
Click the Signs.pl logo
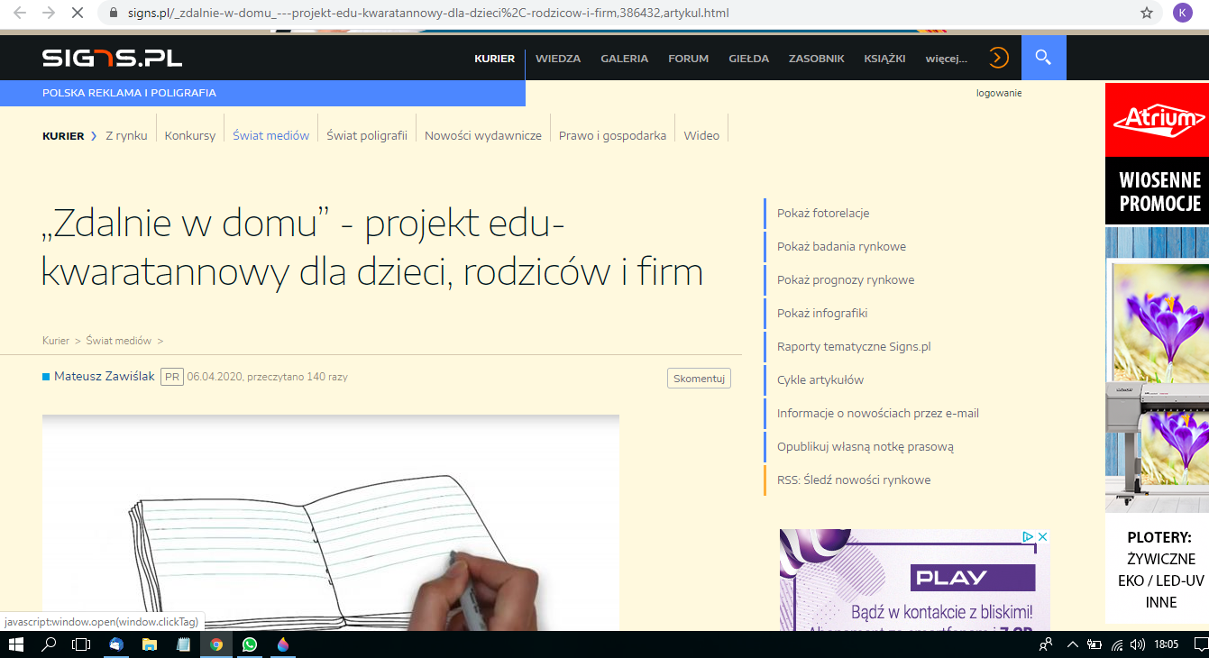[112, 58]
